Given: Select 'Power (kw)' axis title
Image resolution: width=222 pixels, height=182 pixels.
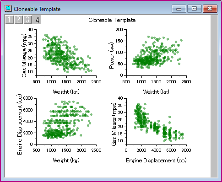Looking at the screenshot, I should pyautogui.click(x=112, y=56).
